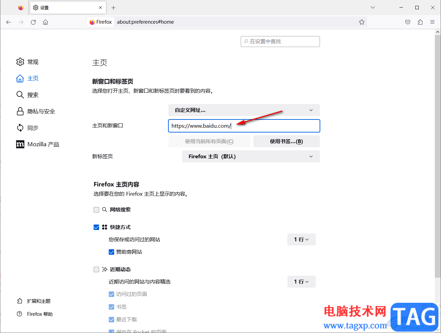Screen dimensions: 441x333
Task: Open the 同步 settings category
Action: tap(27, 128)
